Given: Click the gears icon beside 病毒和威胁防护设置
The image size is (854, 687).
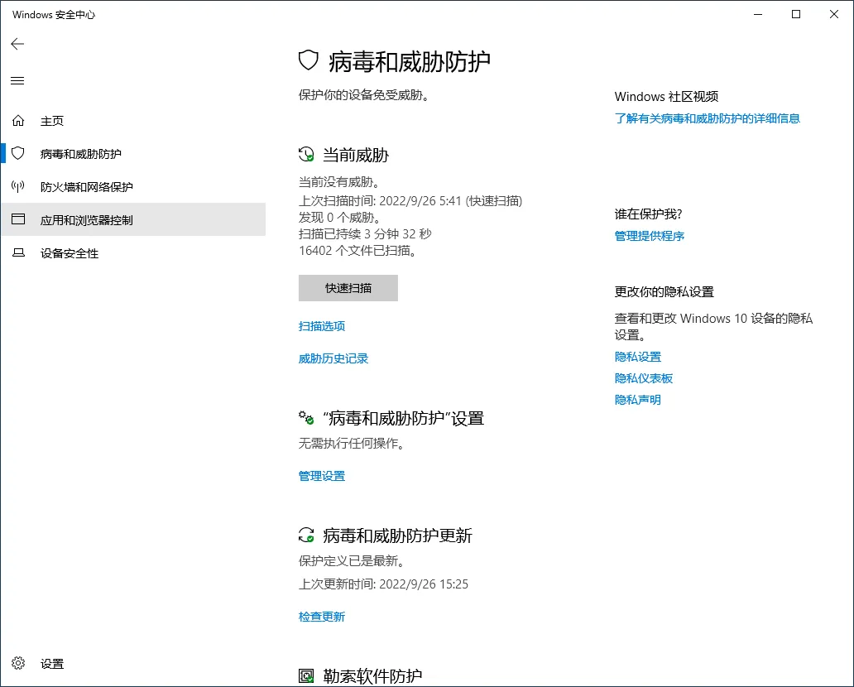Looking at the screenshot, I should [x=306, y=418].
